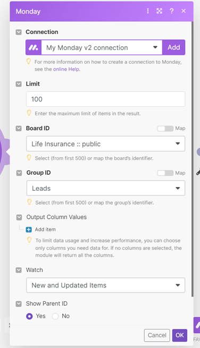200x348 pixels.
Task: Click the lightbulb hint icon under Group ID
Action: (29, 202)
